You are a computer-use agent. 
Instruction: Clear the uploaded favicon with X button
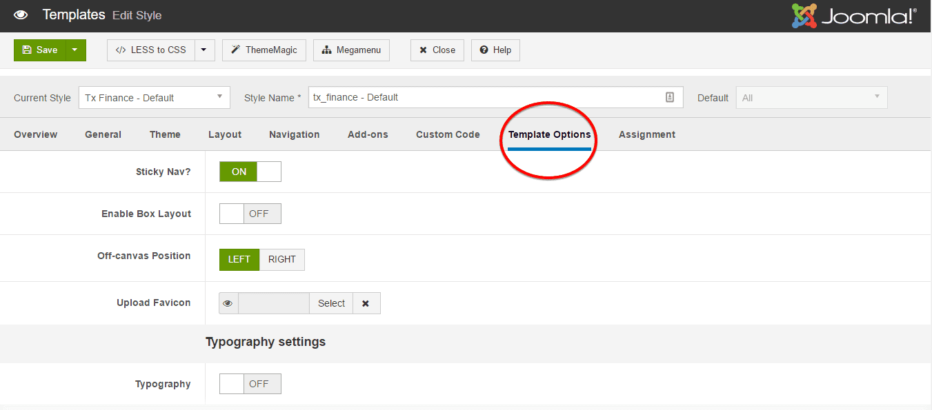pos(366,303)
